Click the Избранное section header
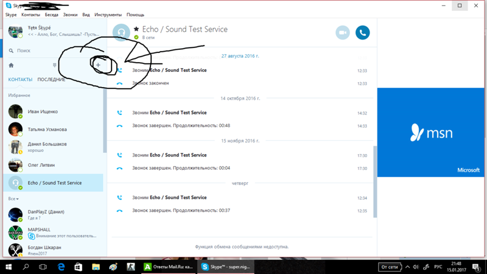This screenshot has height=274, width=487. tap(19, 96)
